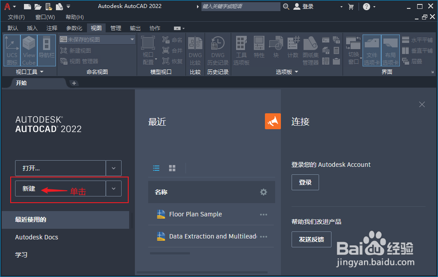This screenshot has height=277, width=438.
Task: Switch to the 管理 ribbon tab
Action: pos(116,28)
